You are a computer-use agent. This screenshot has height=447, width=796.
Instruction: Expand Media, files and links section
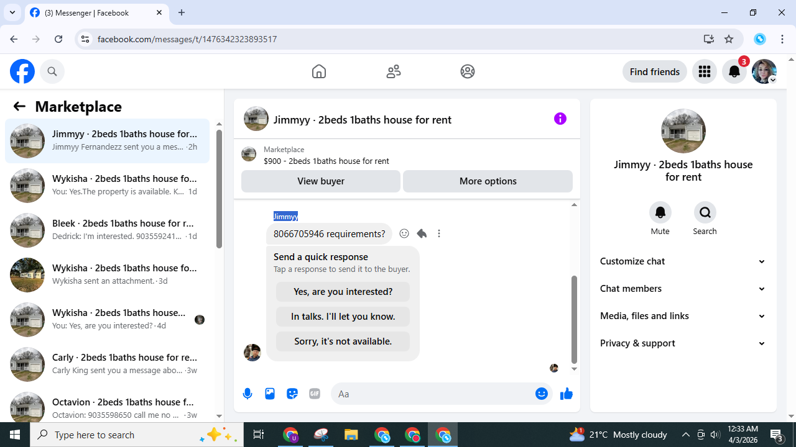(683, 316)
